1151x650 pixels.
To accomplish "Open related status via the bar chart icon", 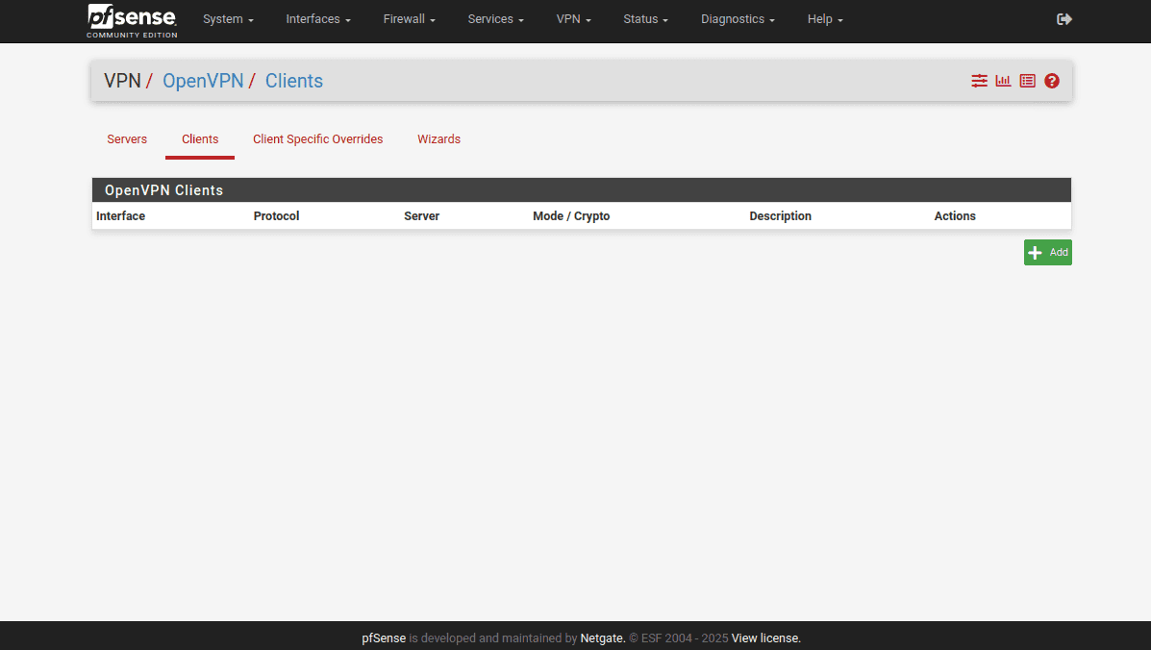I will coord(1003,81).
